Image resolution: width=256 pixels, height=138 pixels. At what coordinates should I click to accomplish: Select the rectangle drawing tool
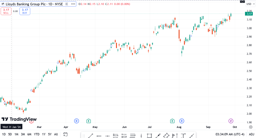[x=149, y=136]
